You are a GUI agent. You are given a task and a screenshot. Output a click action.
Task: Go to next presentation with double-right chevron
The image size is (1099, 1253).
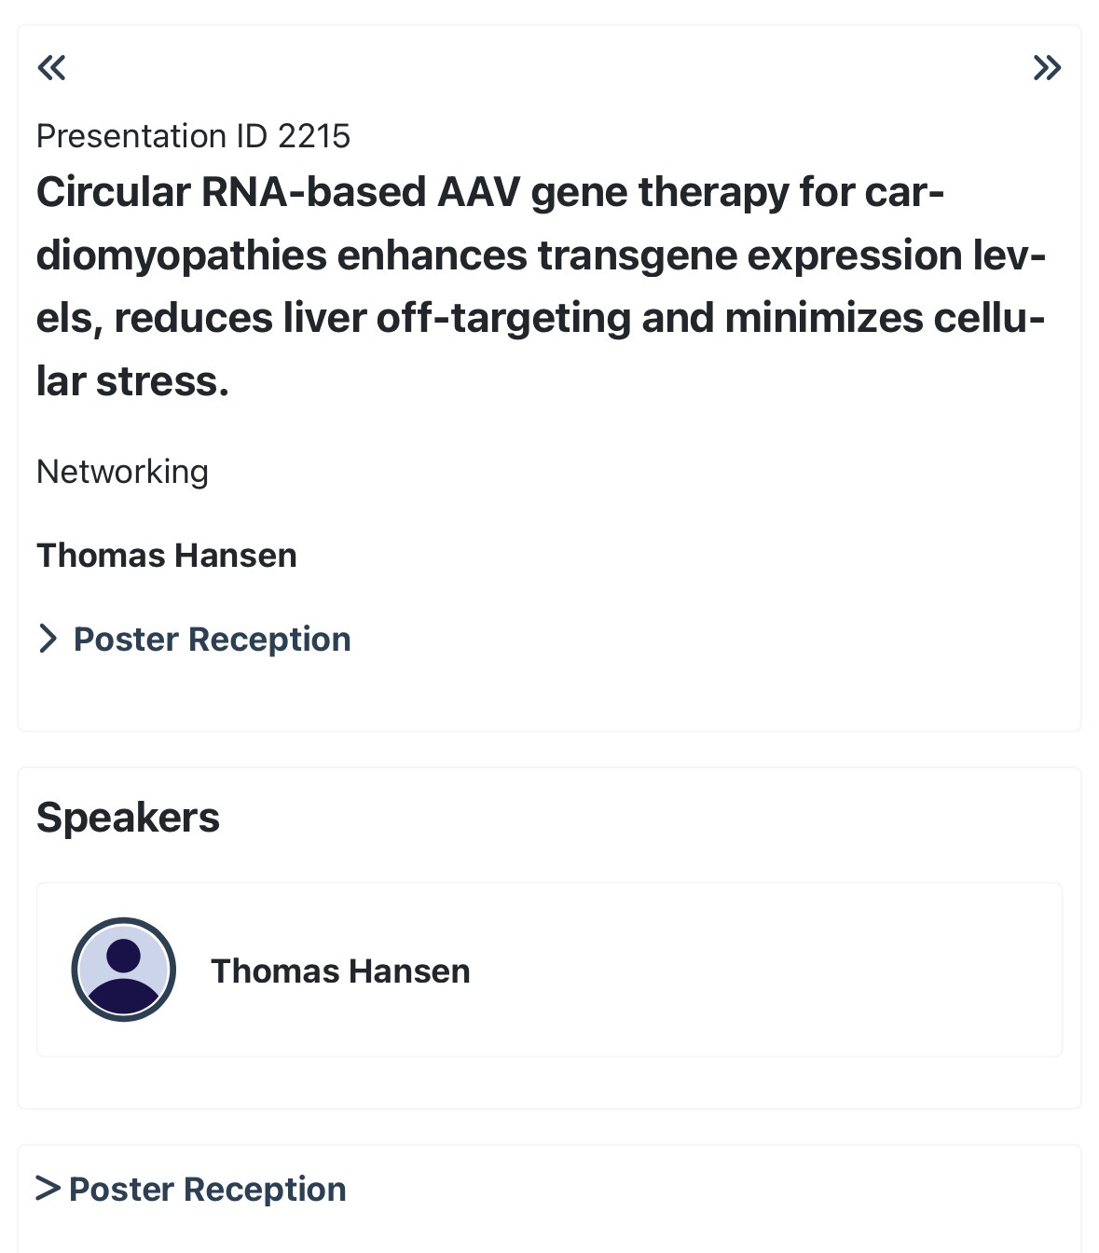click(1047, 68)
